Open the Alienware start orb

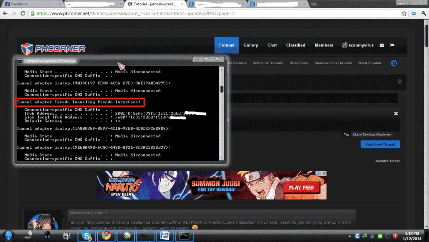tap(9, 235)
